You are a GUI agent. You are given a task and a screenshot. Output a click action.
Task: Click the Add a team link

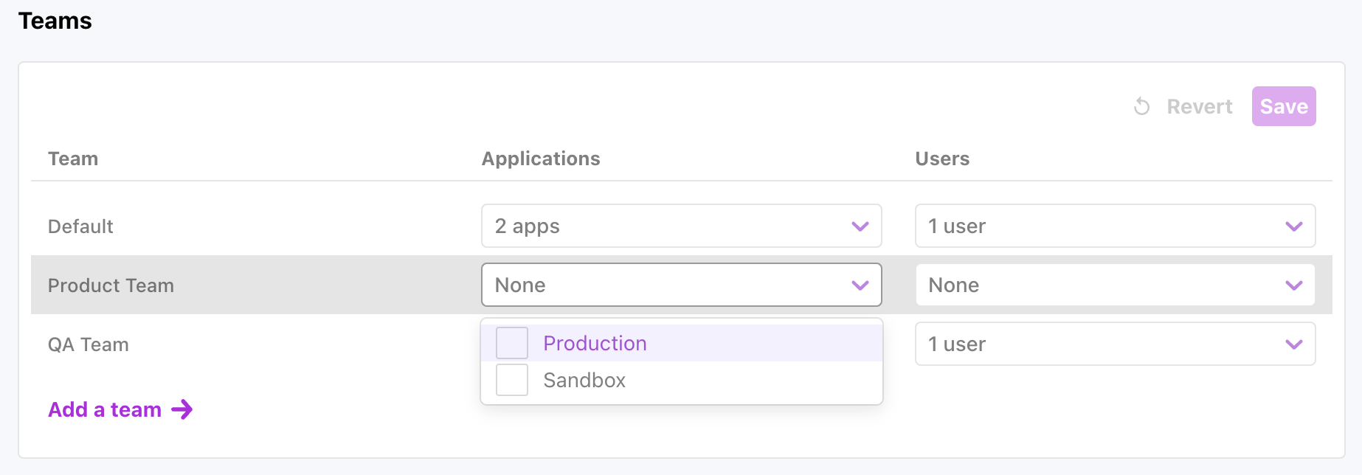click(105, 409)
